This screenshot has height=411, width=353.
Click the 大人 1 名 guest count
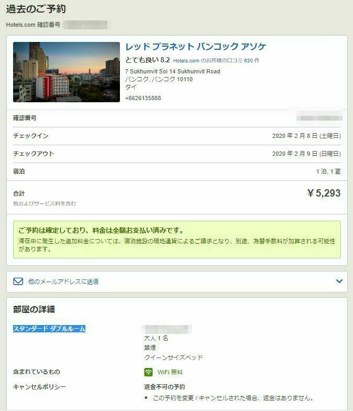[156, 338]
